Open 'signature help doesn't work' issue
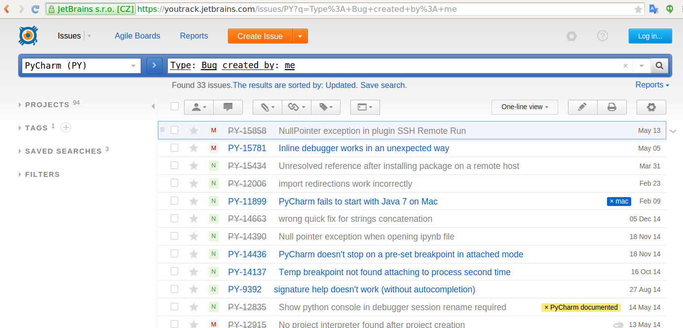The image size is (683, 328). [375, 289]
